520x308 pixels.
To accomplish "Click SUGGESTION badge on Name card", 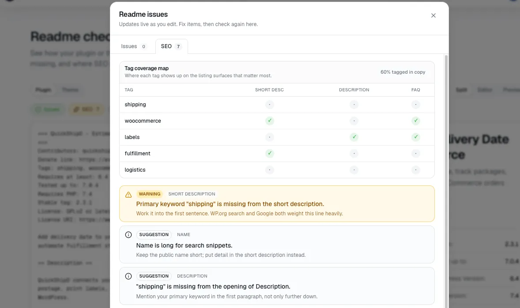I will pos(154,234).
